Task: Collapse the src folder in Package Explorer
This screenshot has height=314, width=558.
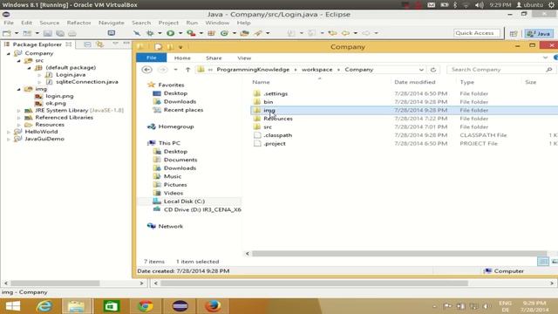Action: (x=19, y=60)
